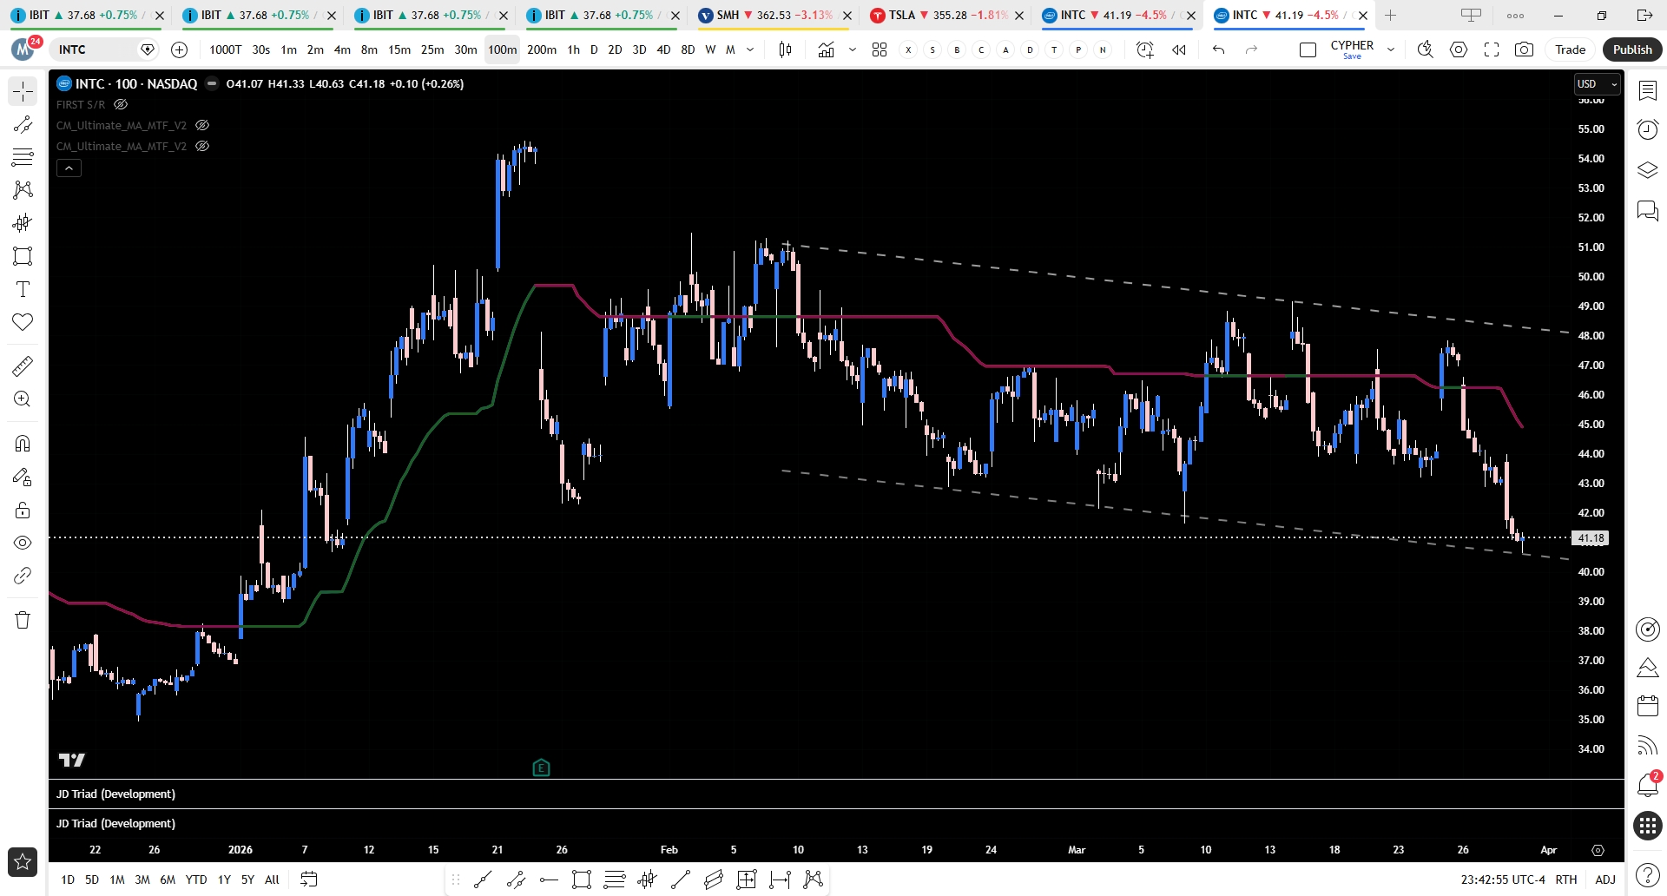Image resolution: width=1667 pixels, height=896 pixels.
Task: Select the 15m timeframe
Action: pyautogui.click(x=399, y=49)
